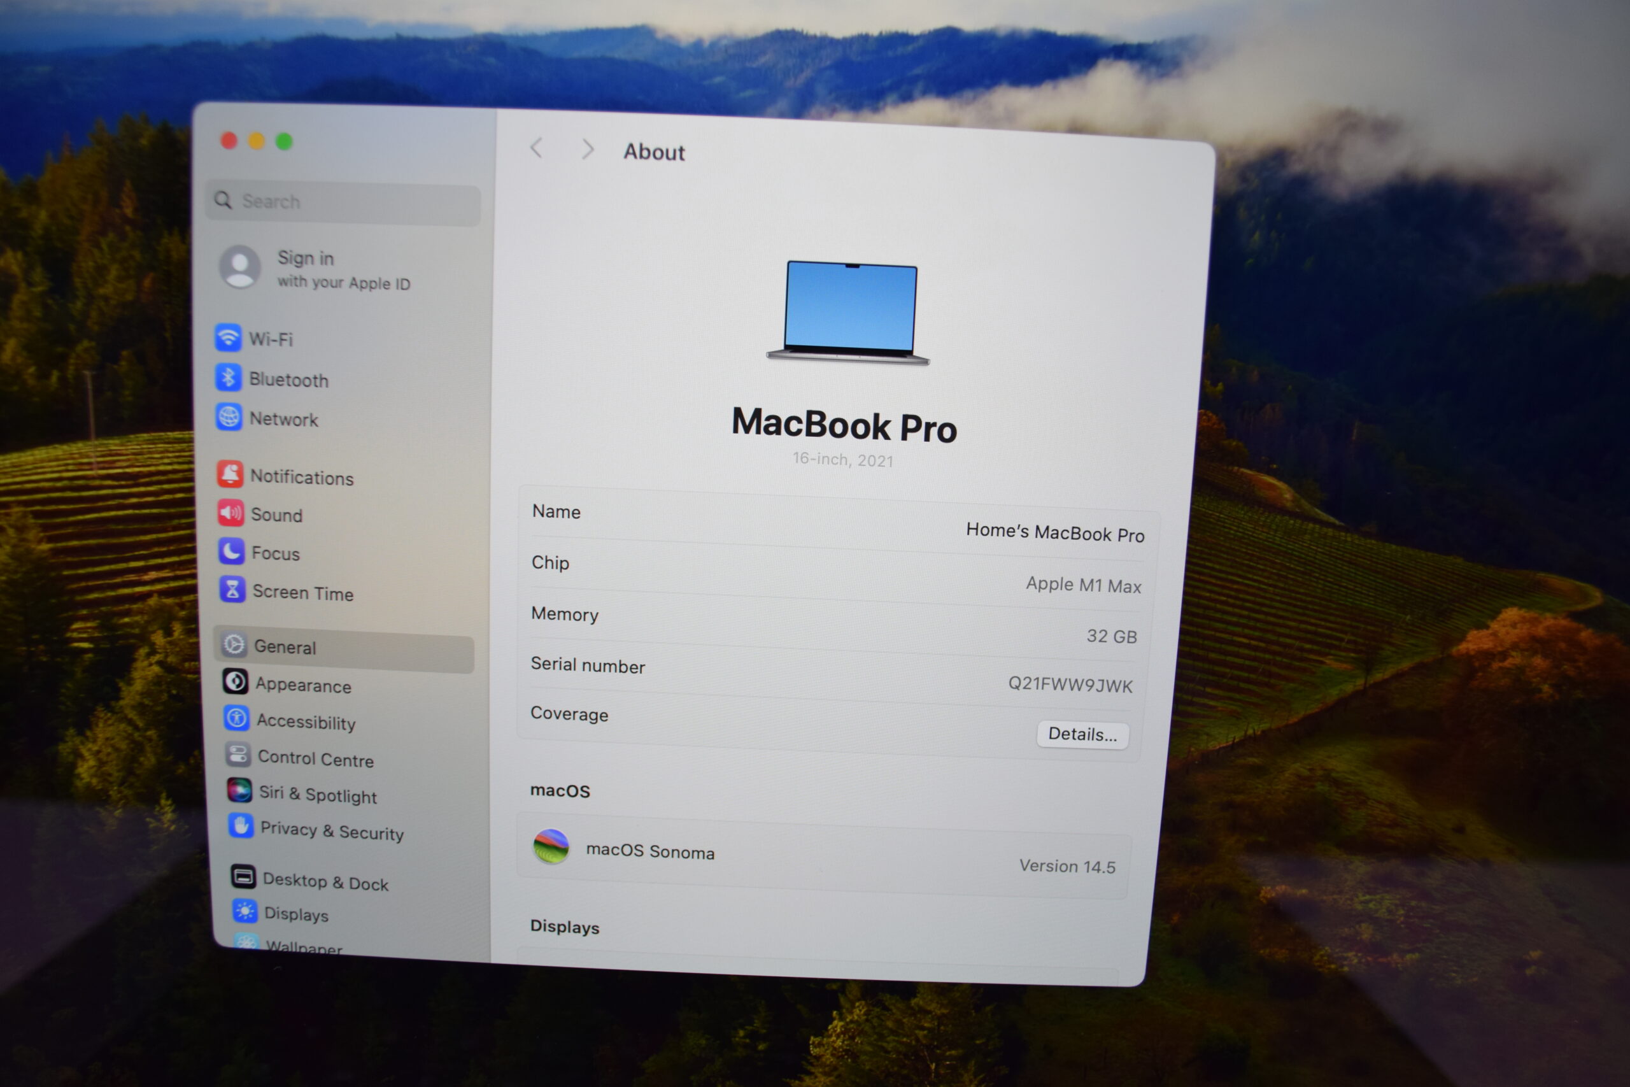This screenshot has width=1630, height=1087.
Task: Click the Privacy & Security hand icon
Action: [x=241, y=826]
